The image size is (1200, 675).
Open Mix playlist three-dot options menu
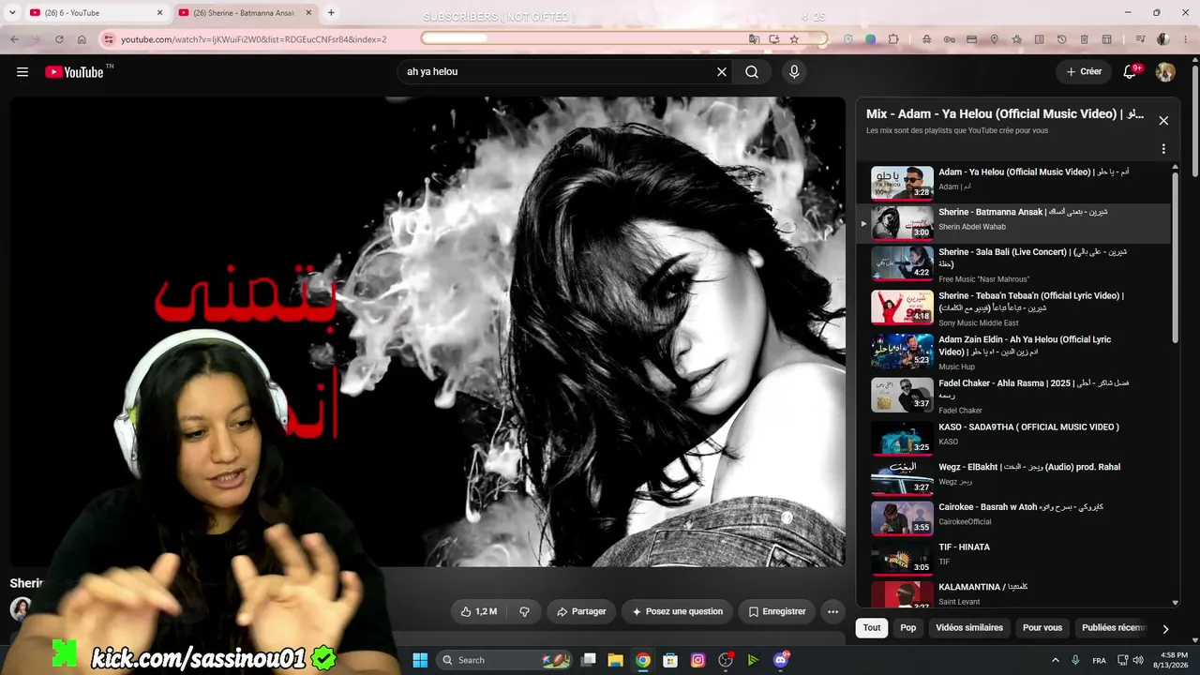click(1163, 149)
